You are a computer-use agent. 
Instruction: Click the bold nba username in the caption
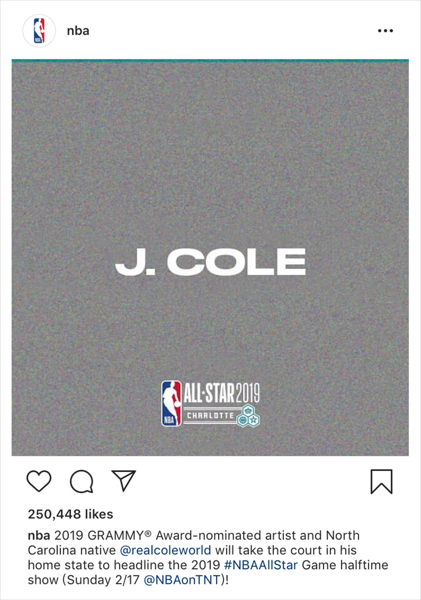pos(39,536)
